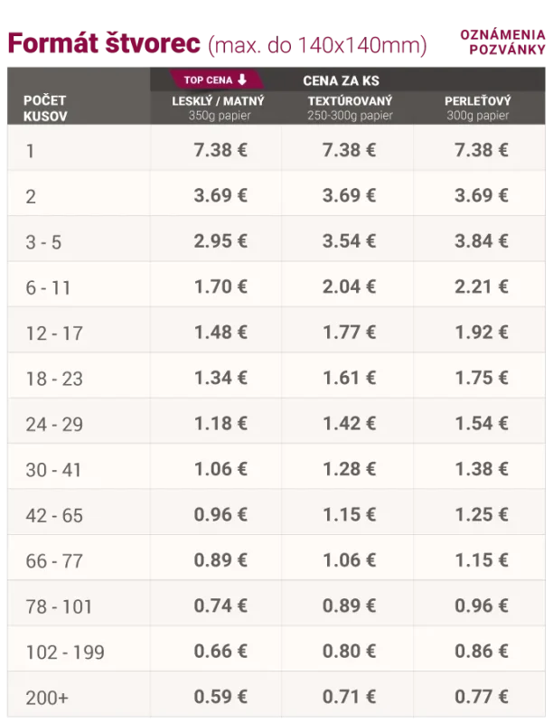The image size is (553, 723).
Task: Click the TOP CENA badge label
Action: point(209,80)
